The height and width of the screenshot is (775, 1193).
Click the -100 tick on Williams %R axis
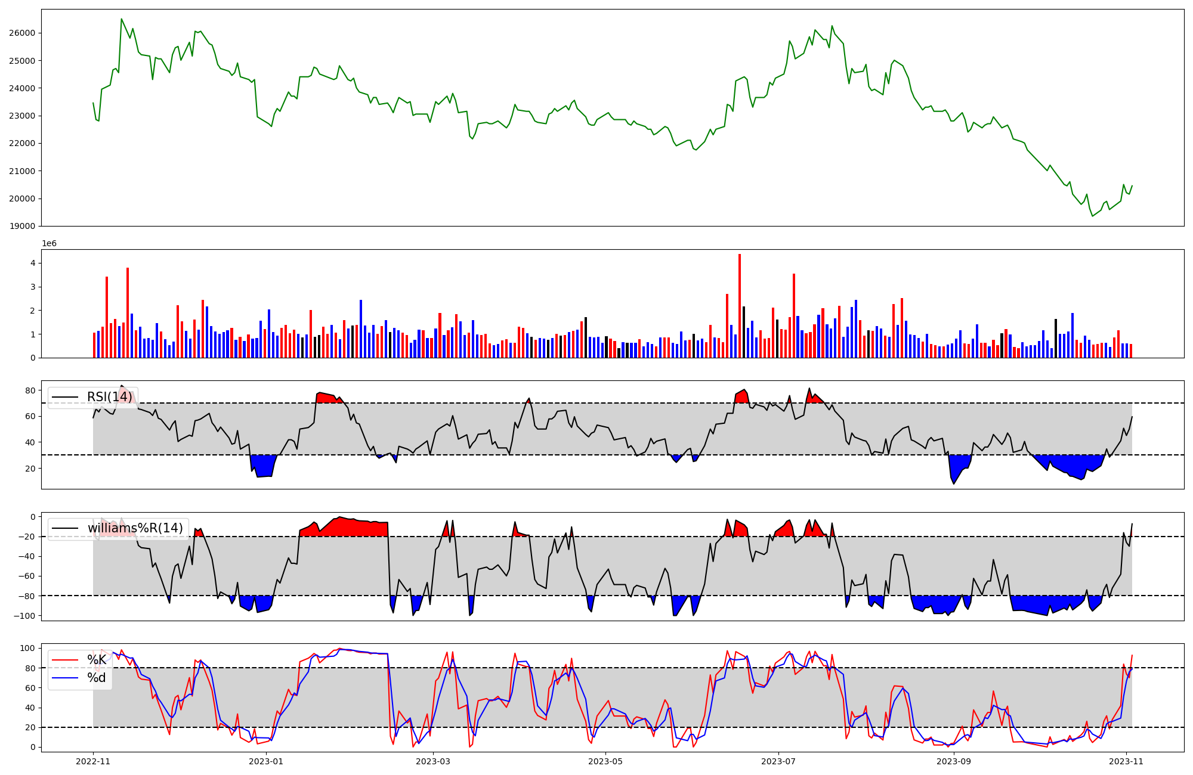(x=24, y=616)
